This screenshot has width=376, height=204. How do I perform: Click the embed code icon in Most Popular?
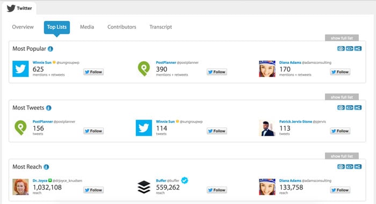pos(349,49)
